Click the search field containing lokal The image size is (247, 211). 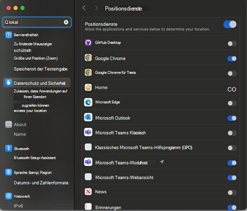pyautogui.click(x=37, y=22)
